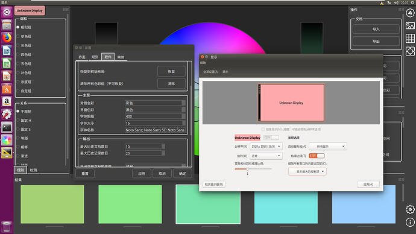Screen dimensions: 416x234
Task: Open System Settings wrench-gear dock icon
Action: 7,115
